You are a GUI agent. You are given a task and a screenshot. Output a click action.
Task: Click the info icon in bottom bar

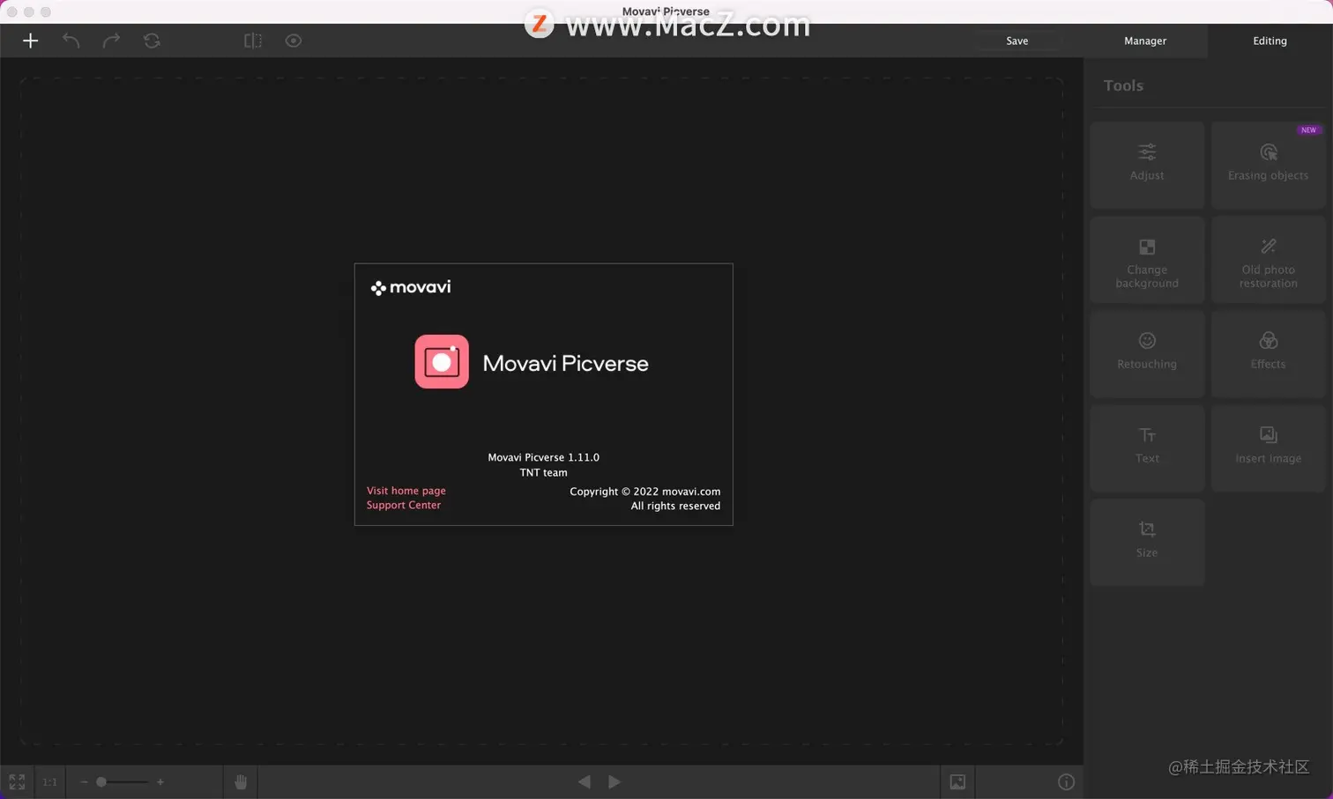tap(1066, 781)
